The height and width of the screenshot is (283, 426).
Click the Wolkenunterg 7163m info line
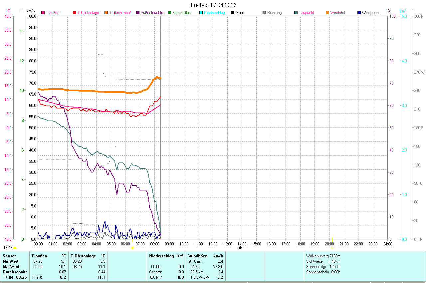[x=323, y=256]
